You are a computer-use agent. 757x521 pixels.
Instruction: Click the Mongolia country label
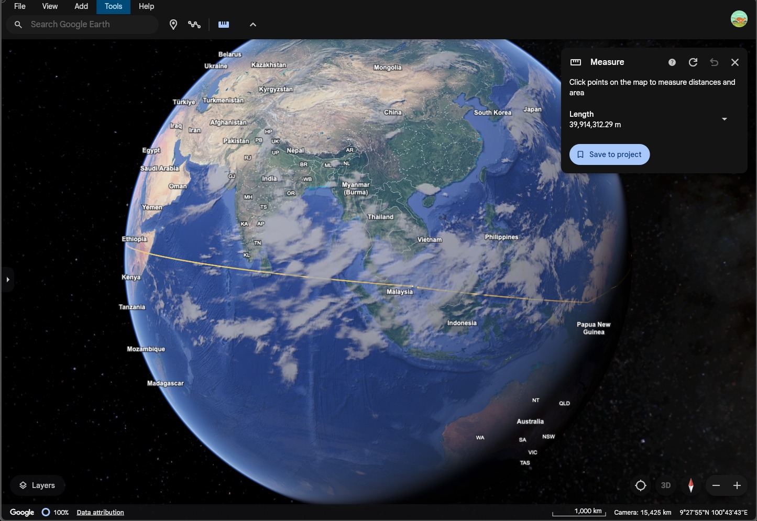point(388,68)
